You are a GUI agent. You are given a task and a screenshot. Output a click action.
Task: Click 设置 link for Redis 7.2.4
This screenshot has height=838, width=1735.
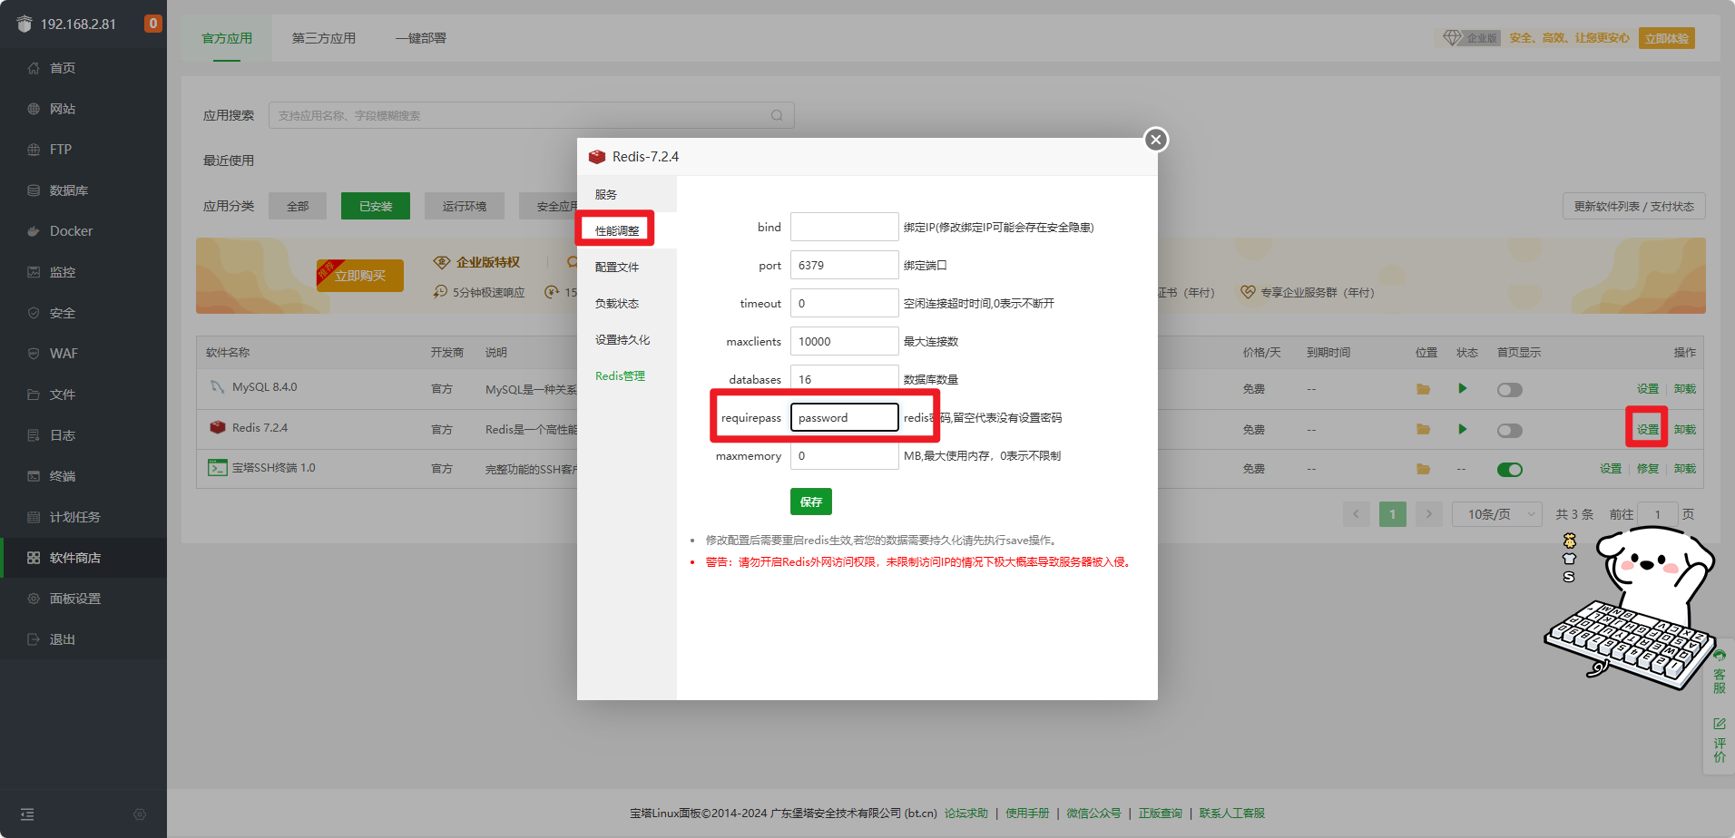pyautogui.click(x=1648, y=429)
